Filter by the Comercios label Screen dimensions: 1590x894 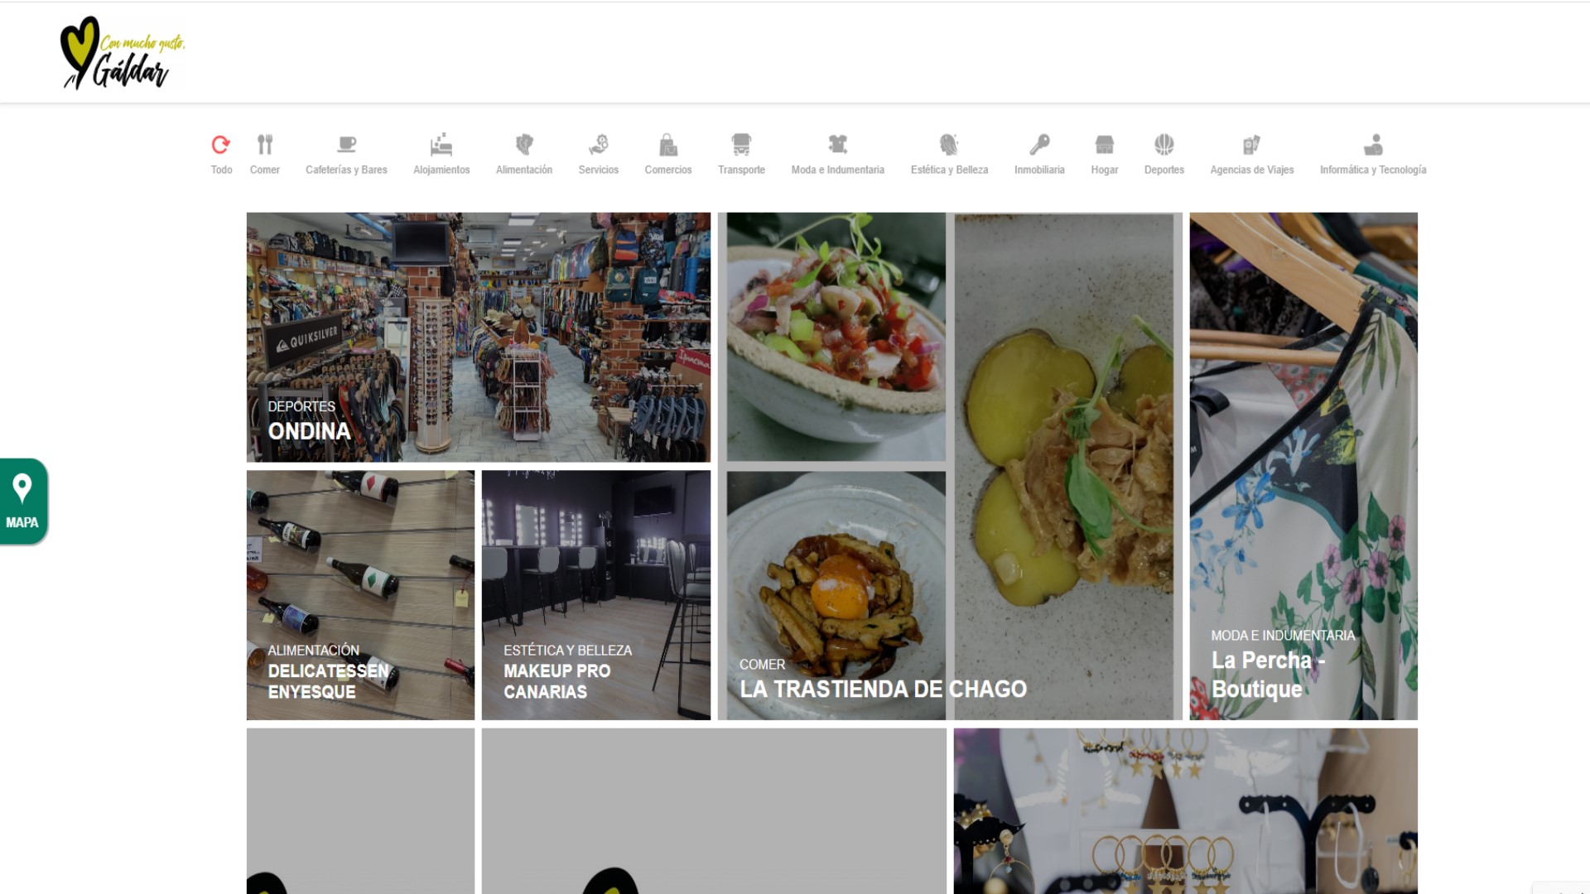(x=668, y=170)
